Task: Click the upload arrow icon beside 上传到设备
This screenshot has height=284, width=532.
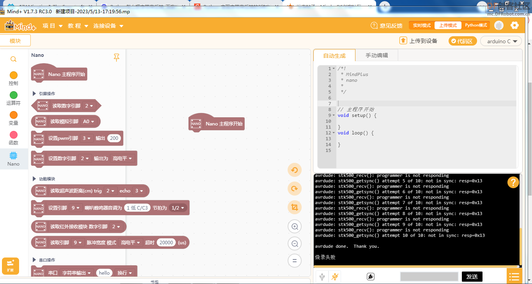Action: coord(403,41)
